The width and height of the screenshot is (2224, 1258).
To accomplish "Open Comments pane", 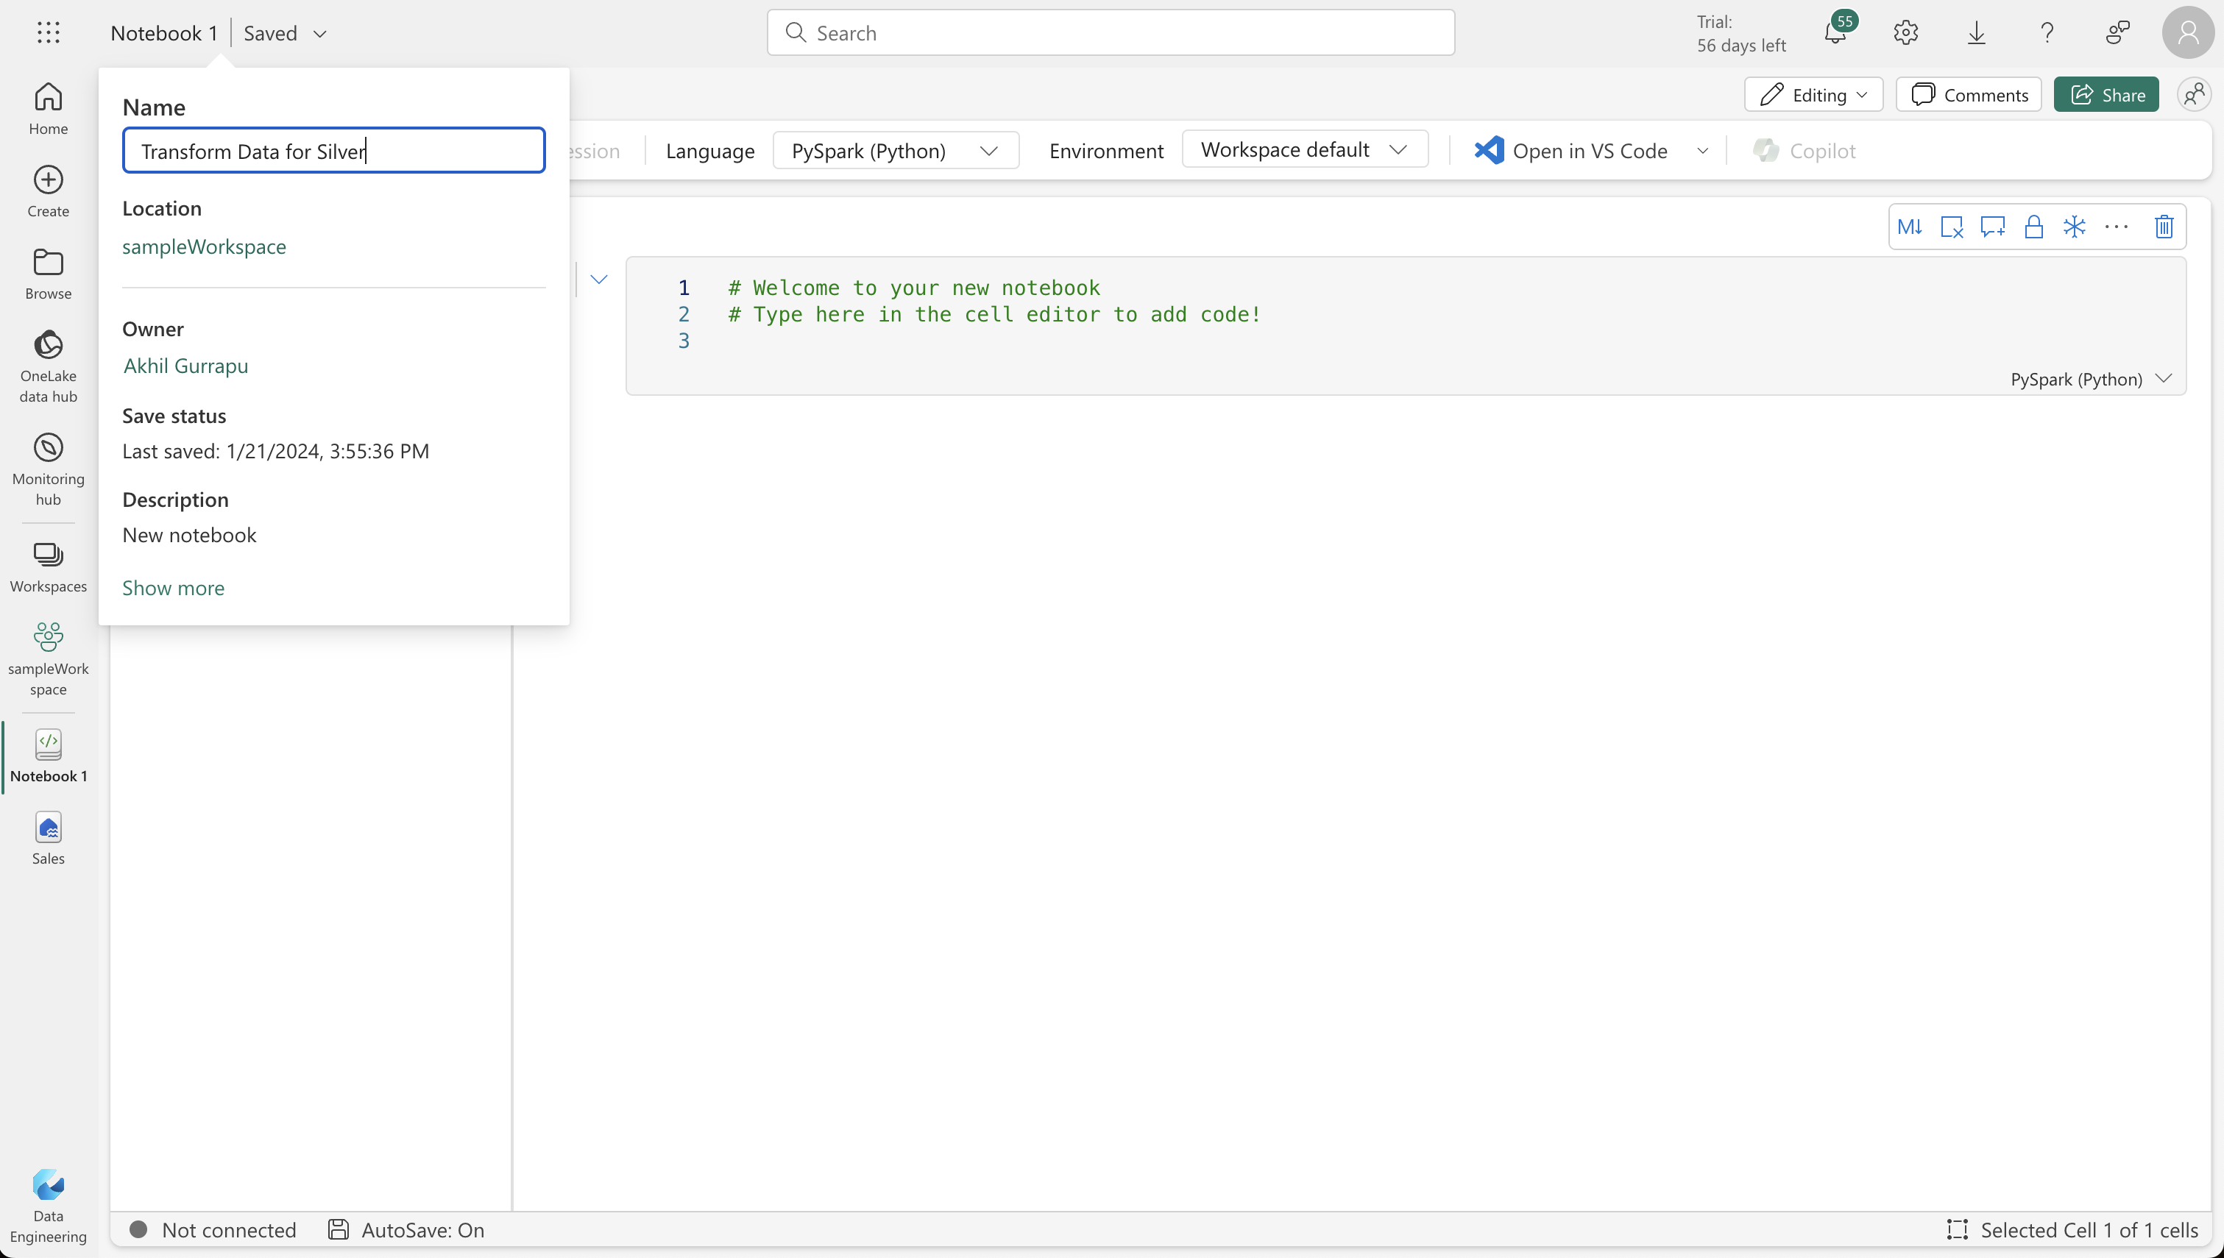I will click(x=1969, y=94).
